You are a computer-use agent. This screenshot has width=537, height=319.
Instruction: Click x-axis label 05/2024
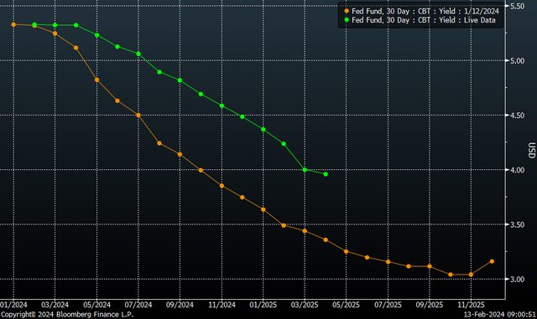coord(97,305)
